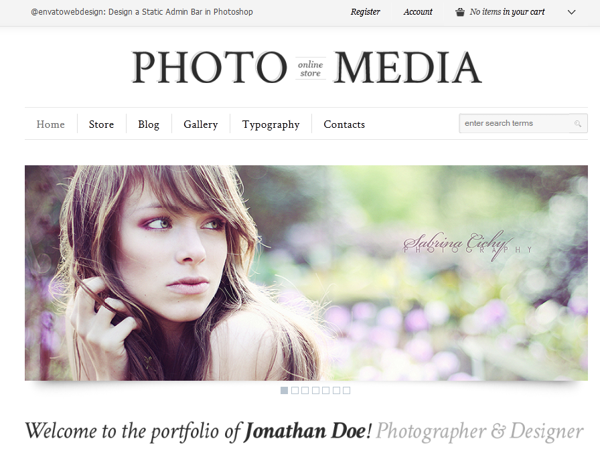The image size is (600, 453).
Task: Focus the 'enter search terms' field
Action: pos(515,124)
